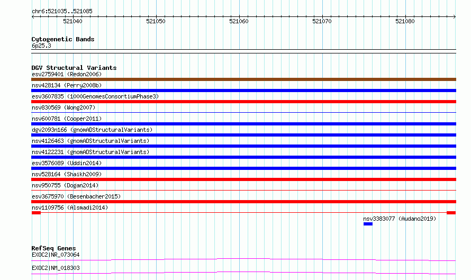Click the blue nsv4126463 variant bar
The height and width of the screenshot is (280, 471).
[x=243, y=146]
